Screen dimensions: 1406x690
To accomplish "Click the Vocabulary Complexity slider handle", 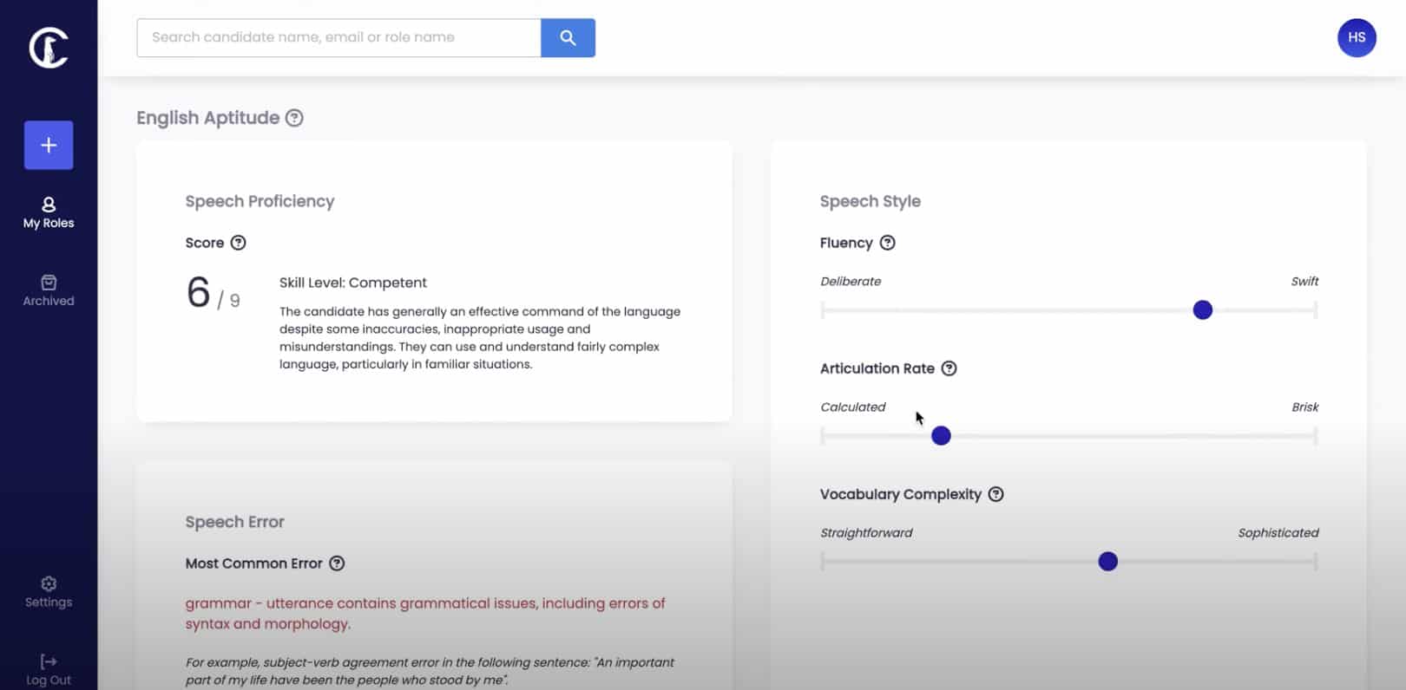I will [x=1107, y=562].
